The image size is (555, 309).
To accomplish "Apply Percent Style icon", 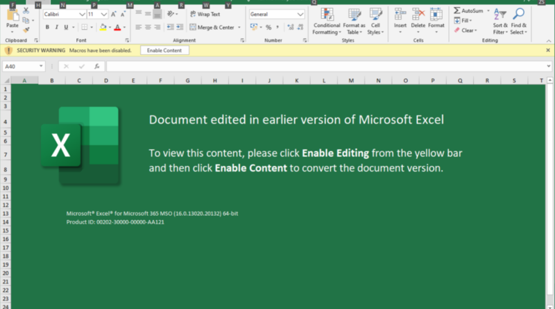I will click(x=268, y=27).
